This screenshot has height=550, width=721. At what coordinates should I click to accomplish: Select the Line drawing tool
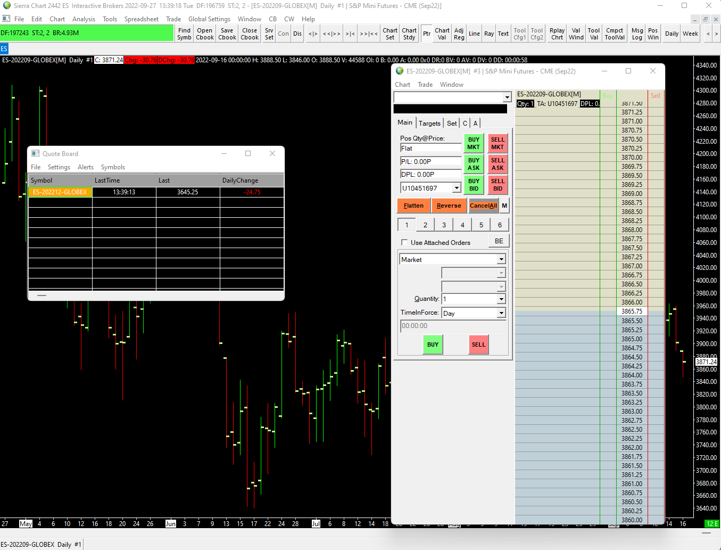click(x=474, y=34)
